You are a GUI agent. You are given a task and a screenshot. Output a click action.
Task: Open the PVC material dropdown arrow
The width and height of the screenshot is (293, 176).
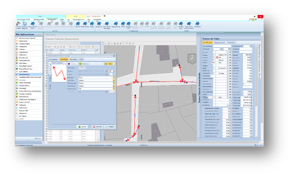point(228,63)
